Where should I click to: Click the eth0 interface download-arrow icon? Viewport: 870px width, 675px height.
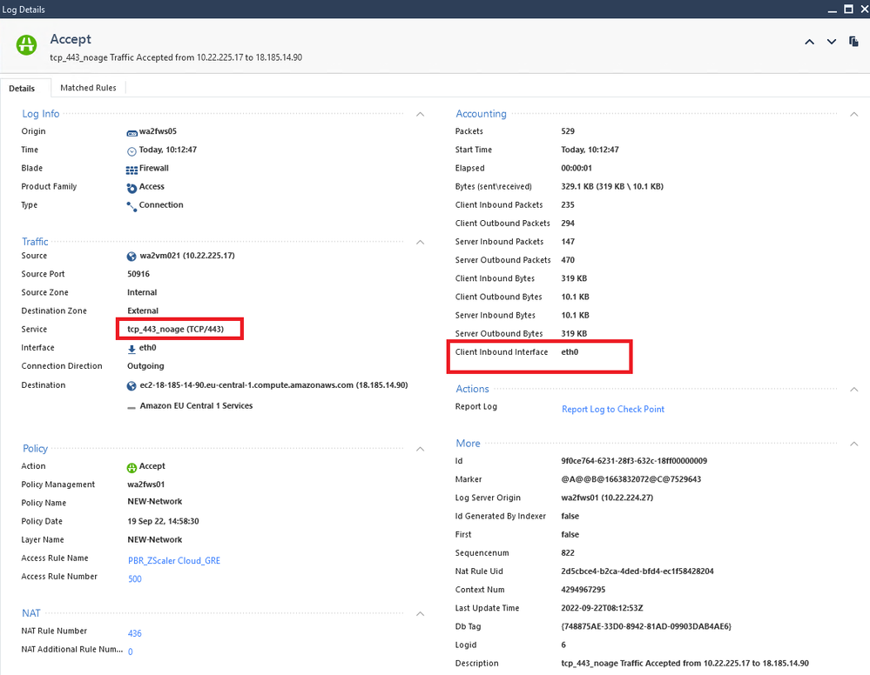point(132,349)
